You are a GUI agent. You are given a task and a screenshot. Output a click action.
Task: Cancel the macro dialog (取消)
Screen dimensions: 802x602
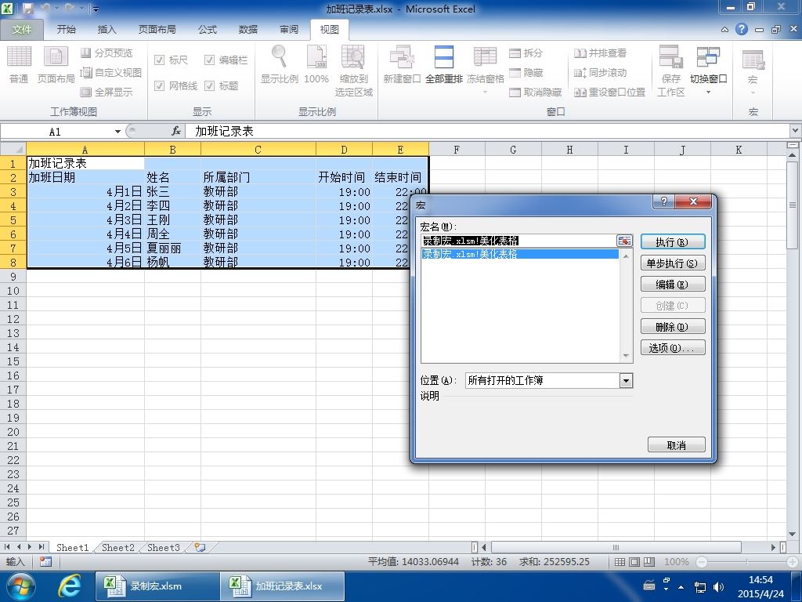coord(676,445)
